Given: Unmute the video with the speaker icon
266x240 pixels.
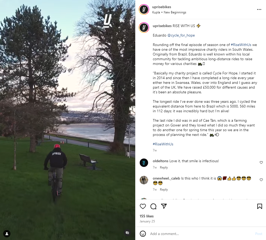Looking at the screenshot, I should [127, 233].
